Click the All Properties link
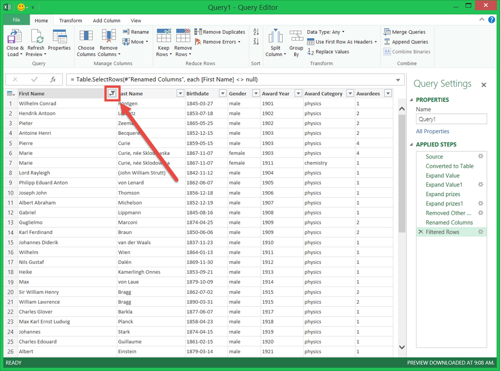The image size is (500, 371). pos(433,131)
